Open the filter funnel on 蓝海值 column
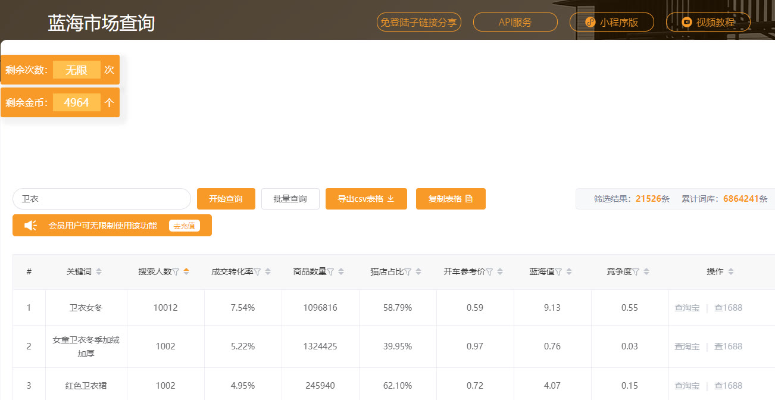 click(x=558, y=271)
